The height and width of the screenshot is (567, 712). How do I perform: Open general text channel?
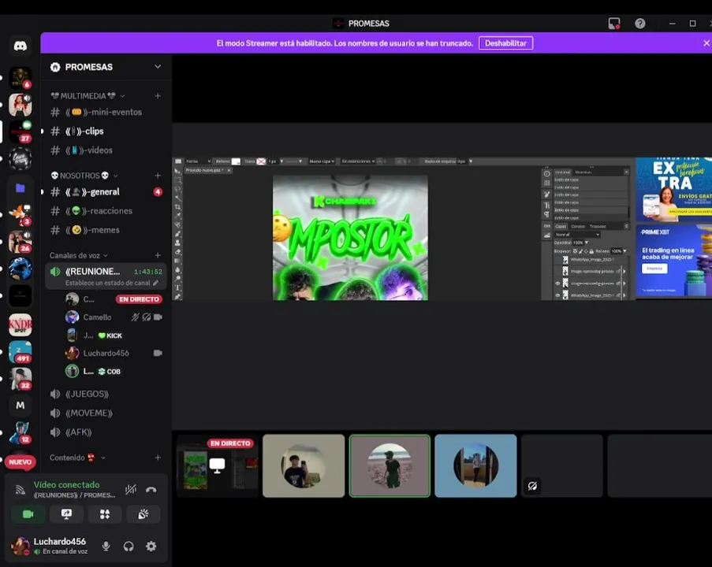tap(106, 192)
